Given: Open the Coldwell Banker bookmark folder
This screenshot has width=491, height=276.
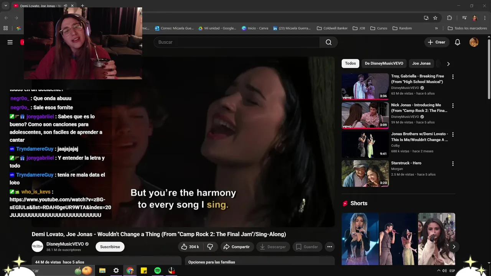Looking at the screenshot, I should pyautogui.click(x=332, y=28).
